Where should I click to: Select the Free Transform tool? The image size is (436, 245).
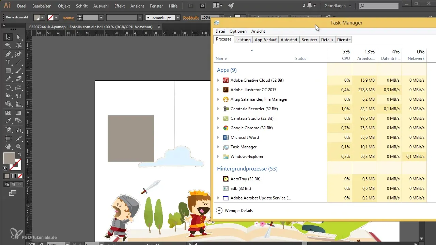18,96
